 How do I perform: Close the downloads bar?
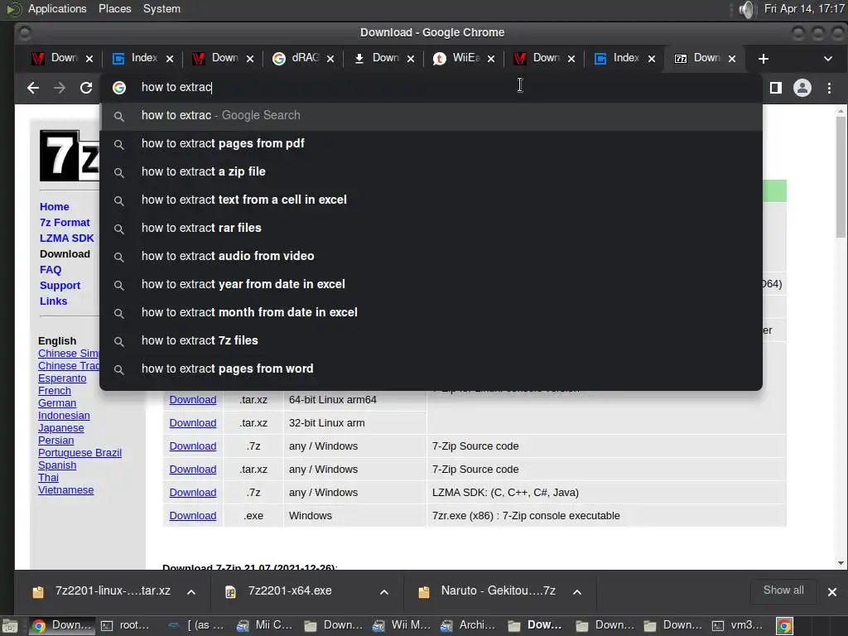pyautogui.click(x=831, y=592)
